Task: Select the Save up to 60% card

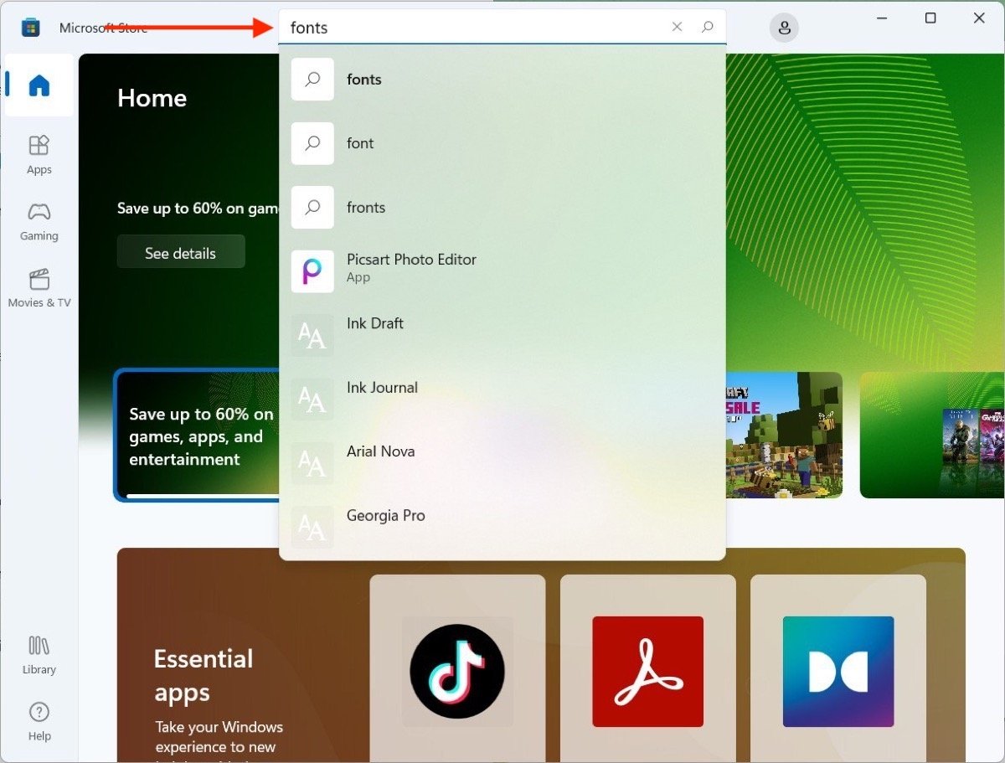Action: (198, 436)
